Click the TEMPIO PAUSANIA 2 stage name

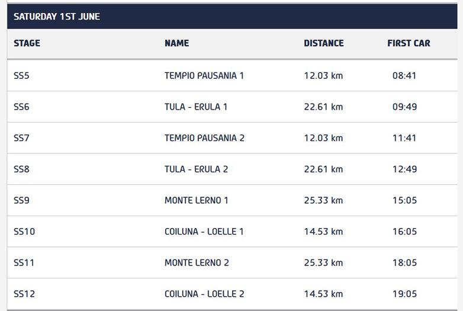coord(204,138)
